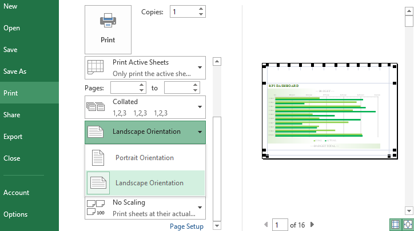Toggle Show Margins button in preview corner

click(x=396, y=225)
